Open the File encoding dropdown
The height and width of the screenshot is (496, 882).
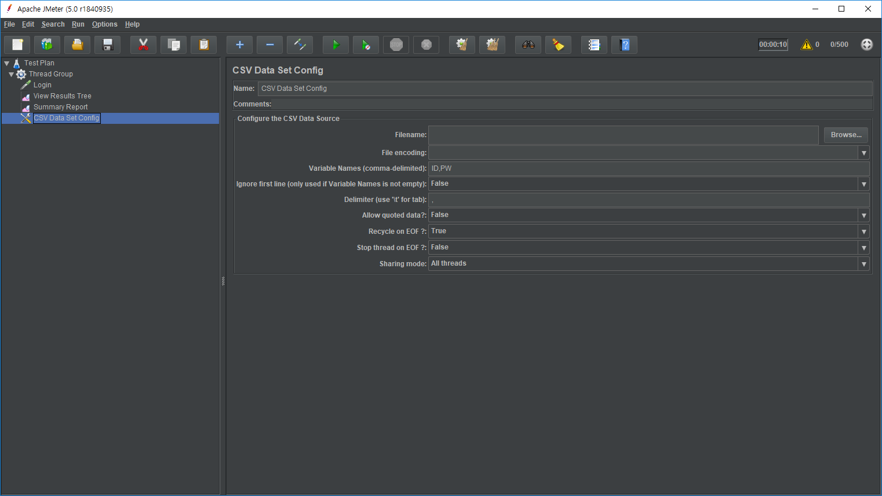[863, 153]
